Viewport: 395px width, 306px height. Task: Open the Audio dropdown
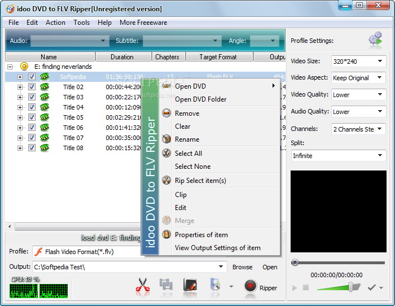(x=70, y=41)
